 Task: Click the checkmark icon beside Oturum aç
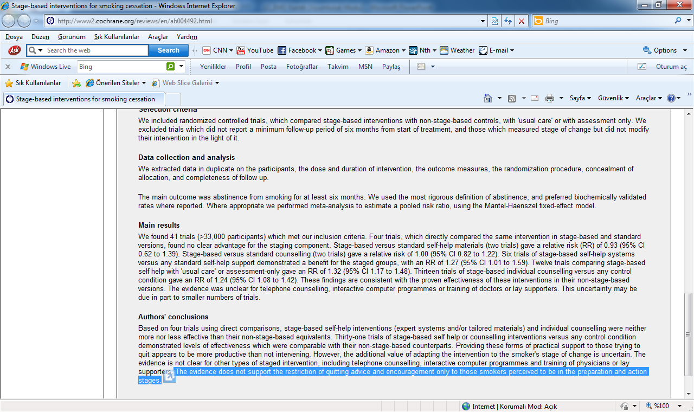(642, 67)
